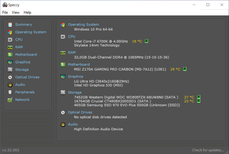Select the Network icon in sidebar

[x=10, y=100]
